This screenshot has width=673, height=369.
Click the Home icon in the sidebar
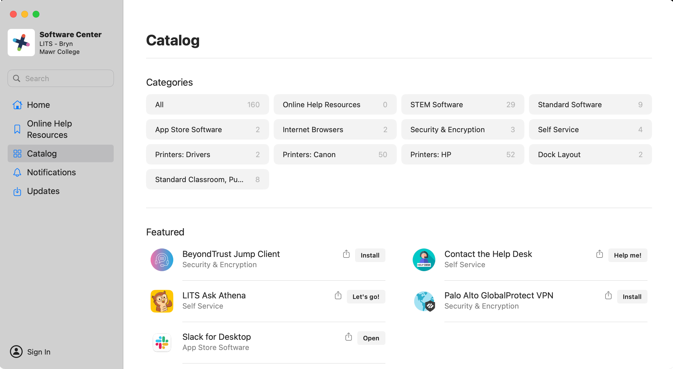(17, 105)
